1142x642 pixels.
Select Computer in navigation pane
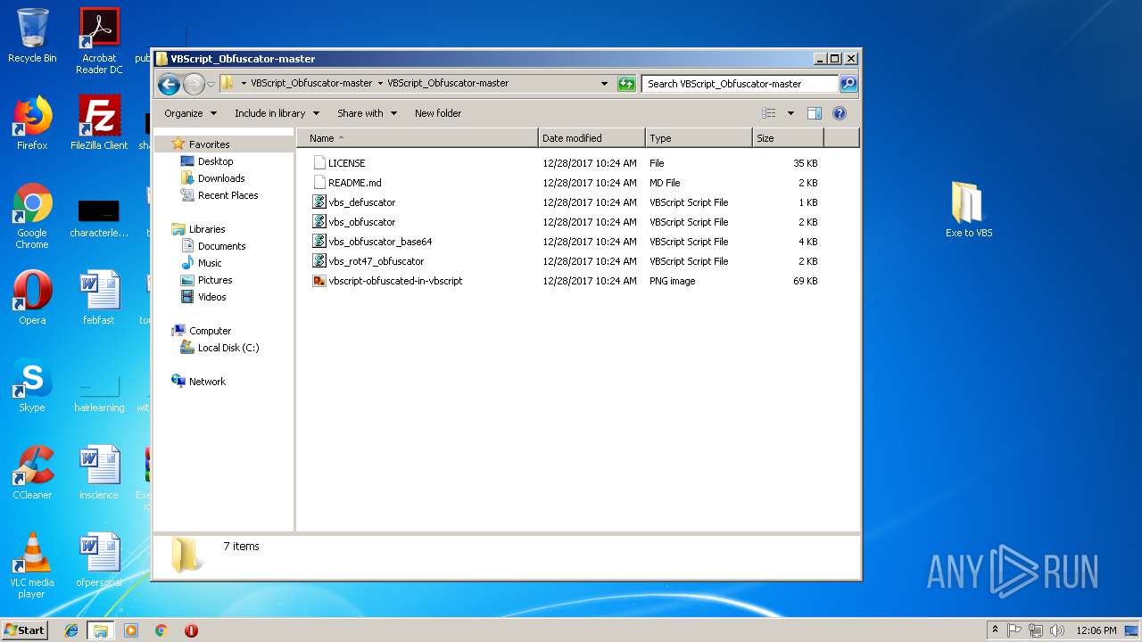(210, 331)
